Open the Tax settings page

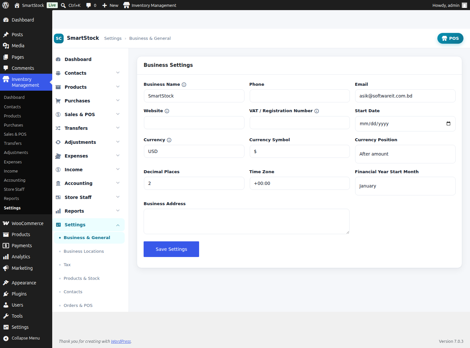67,265
